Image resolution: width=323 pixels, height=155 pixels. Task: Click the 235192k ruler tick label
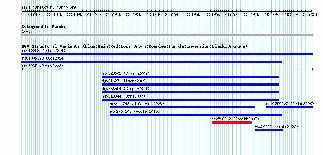[x=134, y=14]
